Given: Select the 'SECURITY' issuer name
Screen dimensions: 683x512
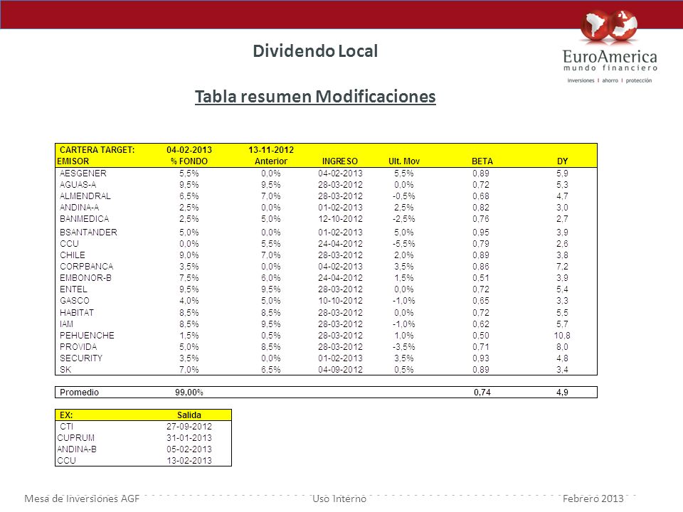Looking at the screenshot, I should pyautogui.click(x=81, y=358).
